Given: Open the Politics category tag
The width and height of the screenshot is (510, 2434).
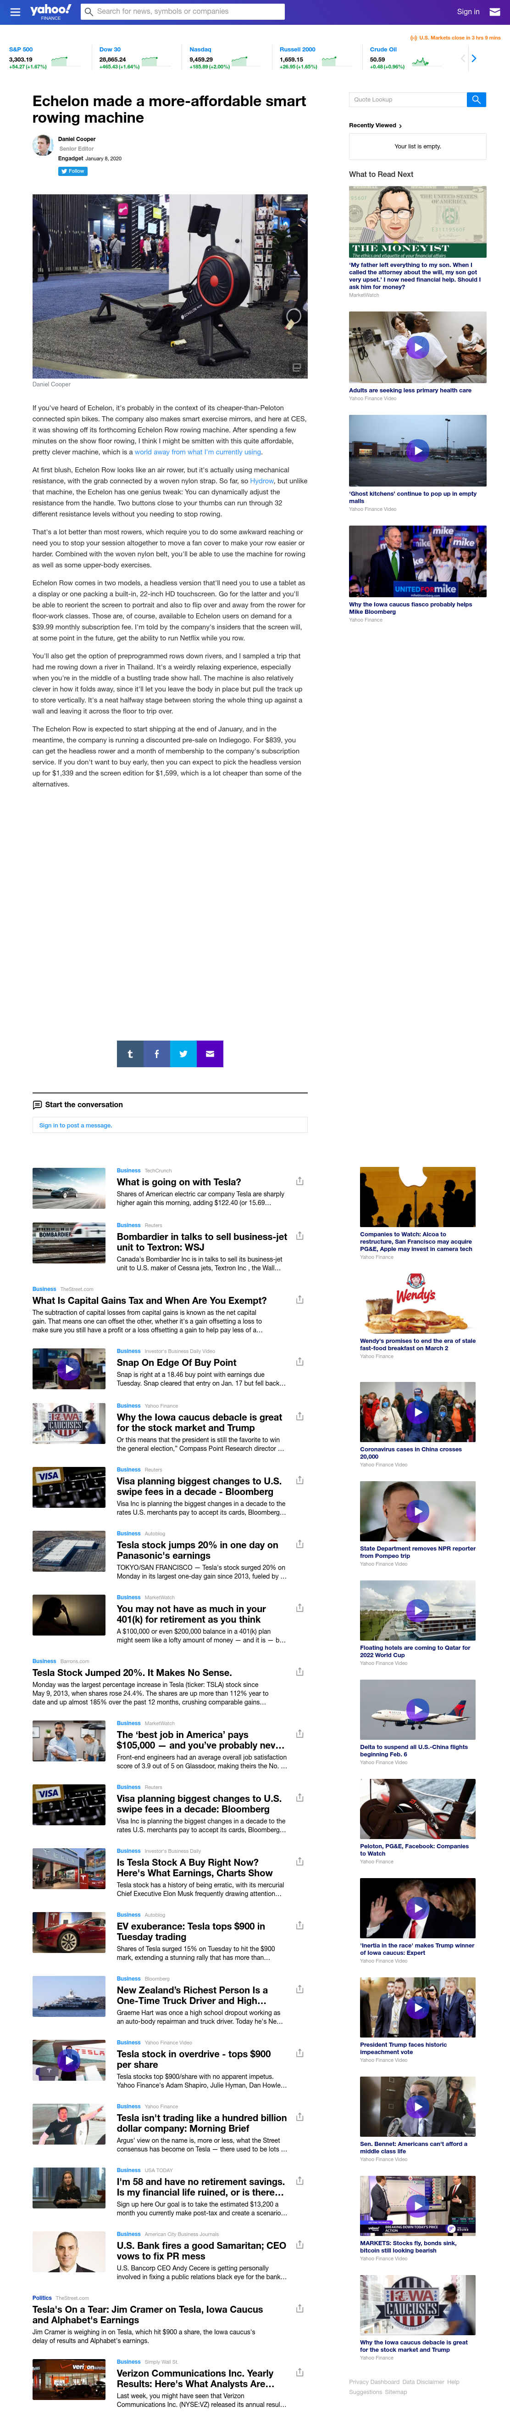Looking at the screenshot, I should (x=41, y=2298).
